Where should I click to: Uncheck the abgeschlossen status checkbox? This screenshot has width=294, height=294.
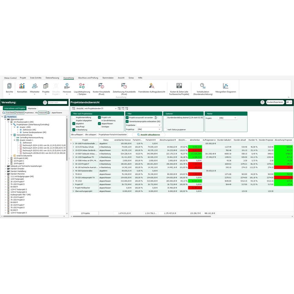point(99,123)
